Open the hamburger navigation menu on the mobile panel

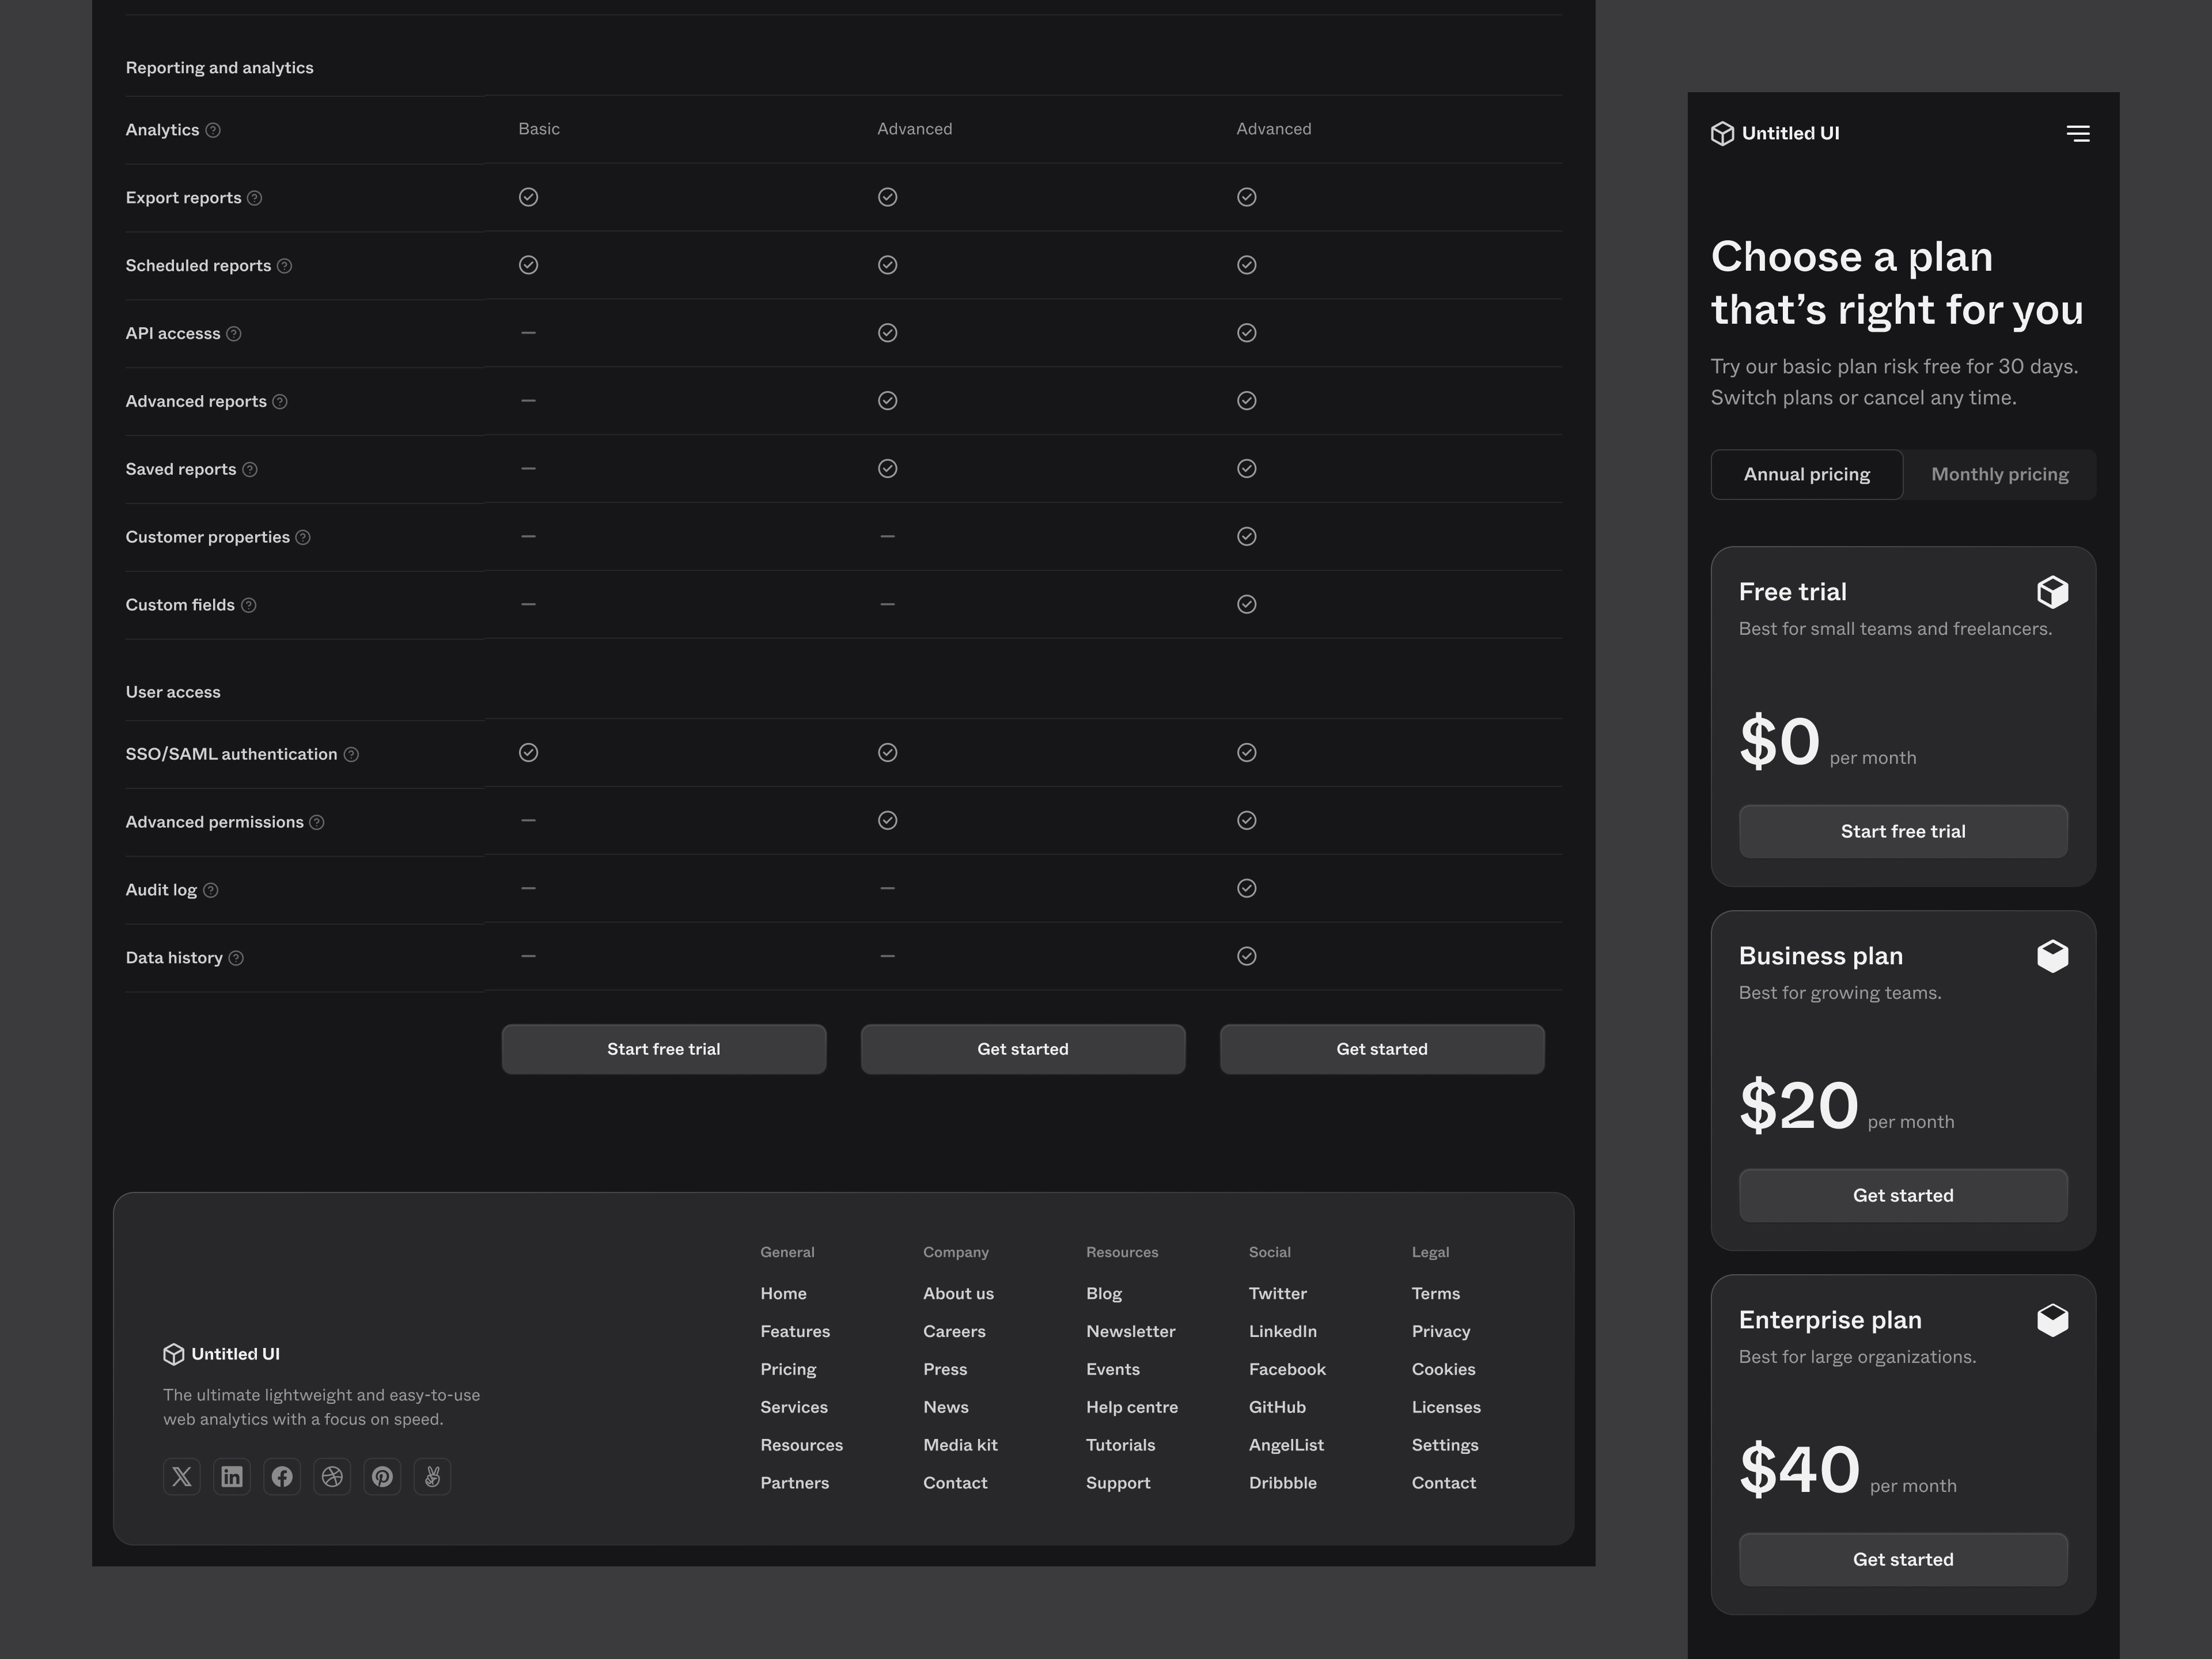click(x=2078, y=133)
